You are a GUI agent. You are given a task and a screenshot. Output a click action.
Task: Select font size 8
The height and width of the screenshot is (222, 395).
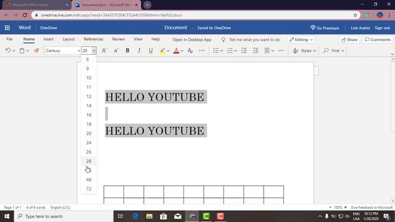point(88,59)
